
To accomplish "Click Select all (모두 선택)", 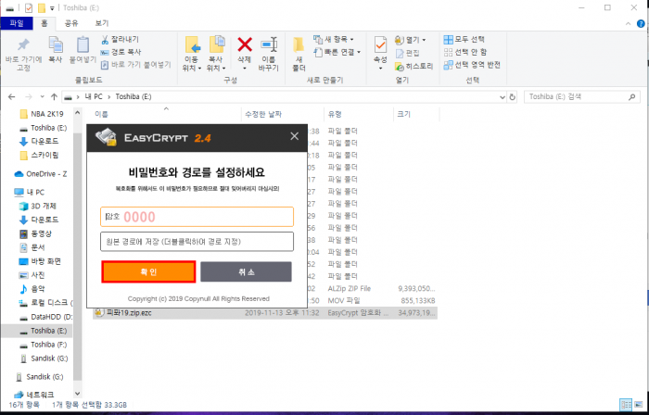I will coord(464,39).
